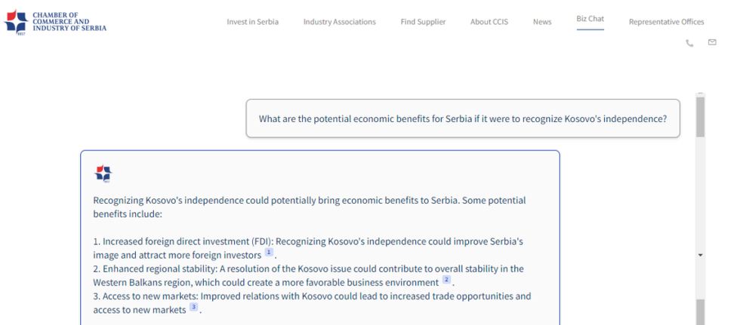
Task: Open the About CCIS menu
Action: point(489,22)
